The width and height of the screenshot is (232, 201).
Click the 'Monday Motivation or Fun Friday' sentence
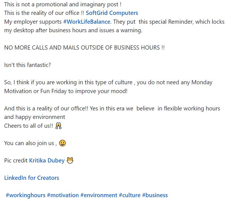point(108,87)
